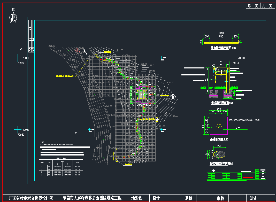Select the white section marker circle right of pavilion
The height and width of the screenshot is (202, 276).
pos(173,97)
